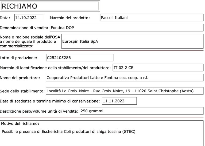
Task: Click the Sede dello stabilimento address field
Action: (x=125, y=91)
